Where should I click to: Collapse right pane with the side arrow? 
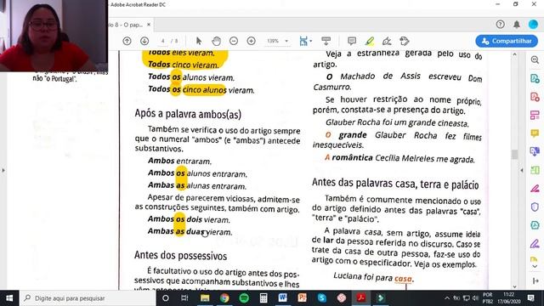522,170
